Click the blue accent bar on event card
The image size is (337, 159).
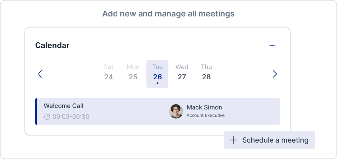36,111
